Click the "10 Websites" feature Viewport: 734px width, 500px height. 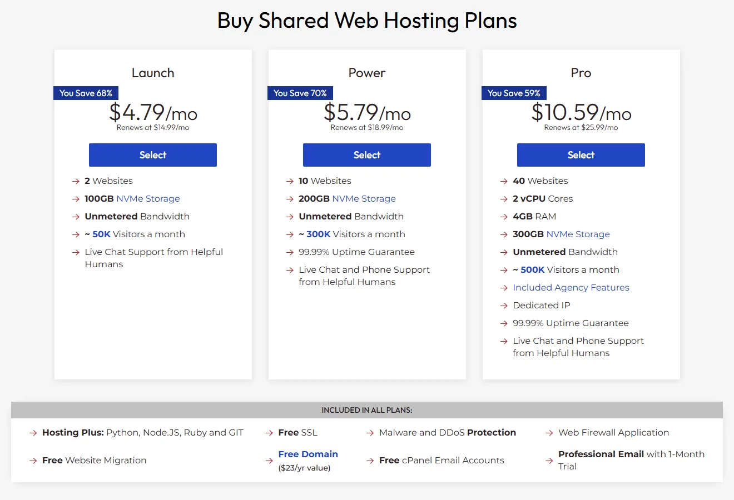[x=325, y=181]
